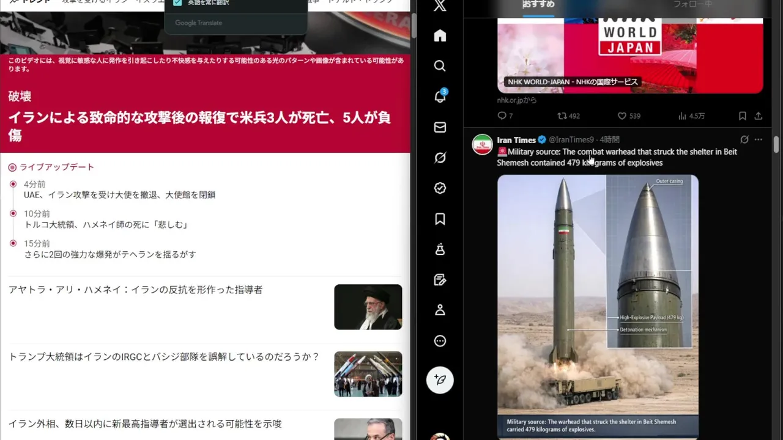
Task: Click reply icon on NHK post
Action: tap(502, 116)
